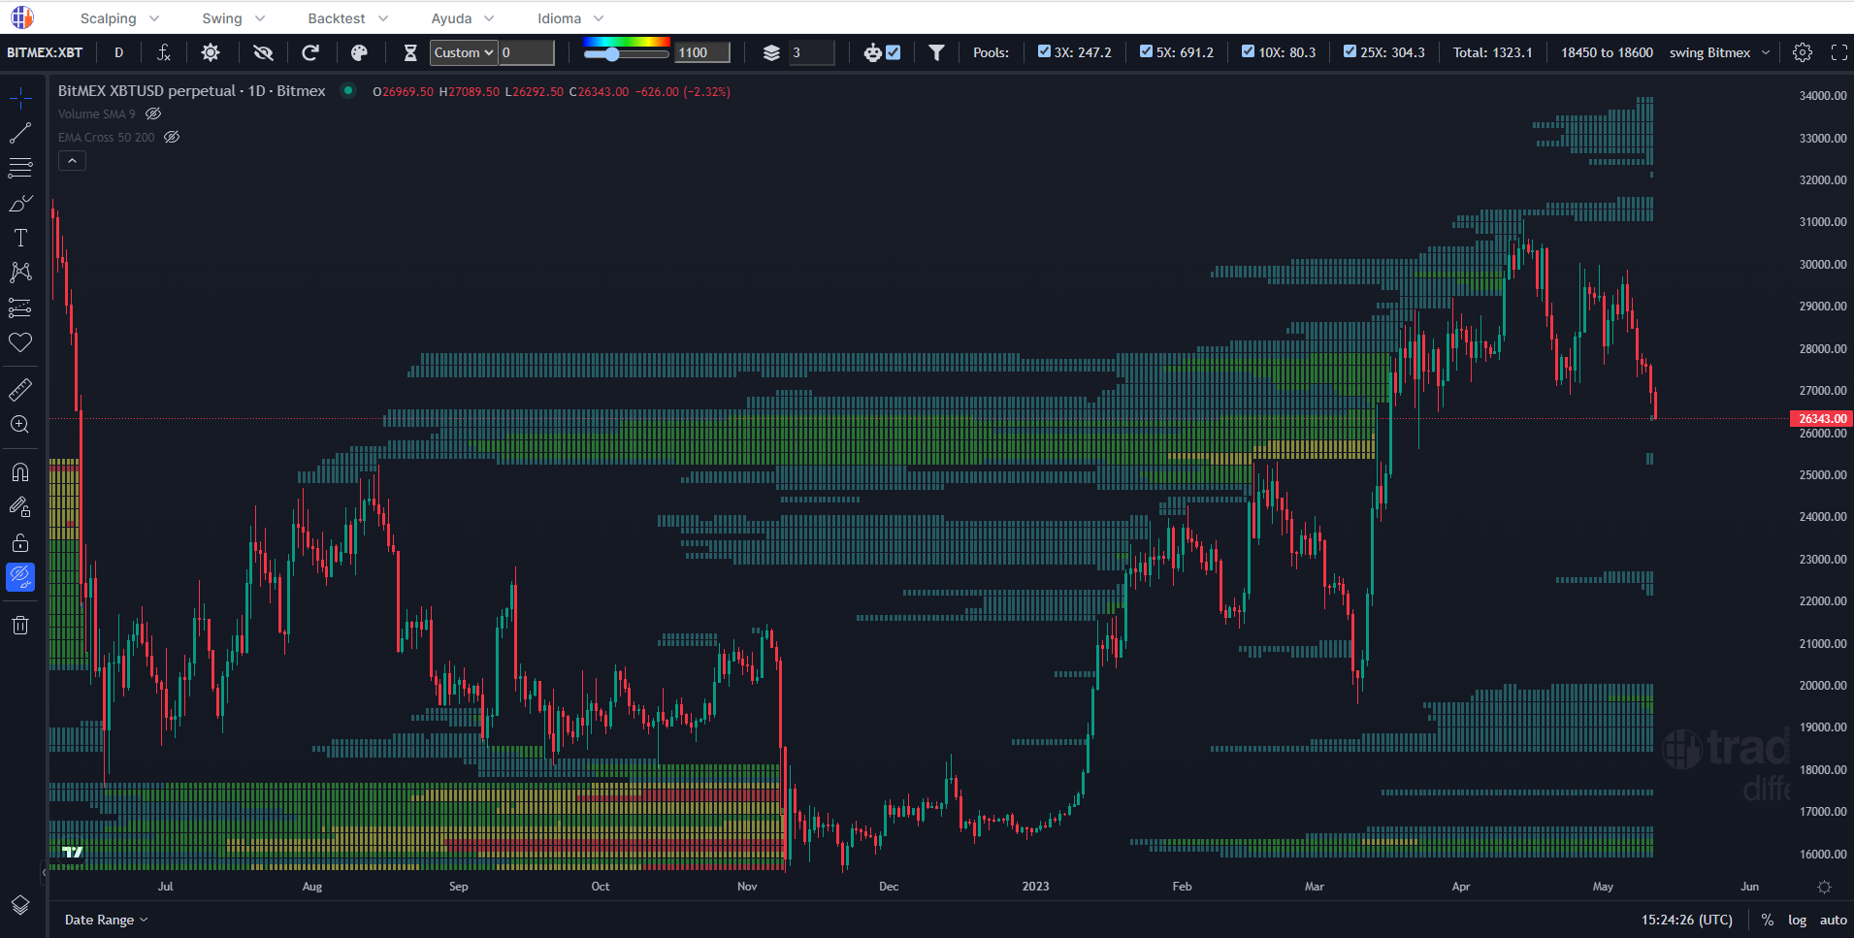Toggle stay in drawing mode
1854x938 pixels.
point(20,507)
